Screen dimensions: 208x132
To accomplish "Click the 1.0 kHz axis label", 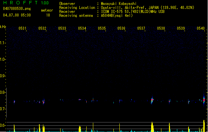I will [3, 59].
